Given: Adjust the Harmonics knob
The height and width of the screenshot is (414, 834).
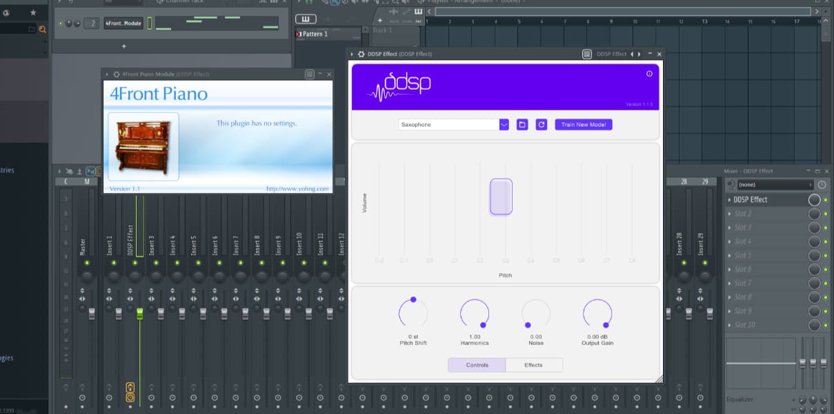Looking at the screenshot, I should point(475,313).
